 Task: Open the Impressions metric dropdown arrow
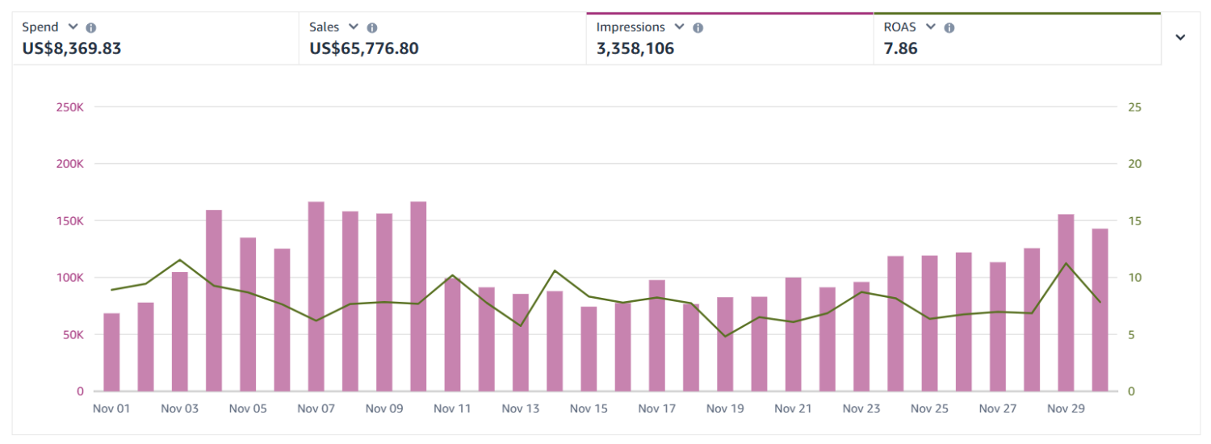click(x=680, y=27)
